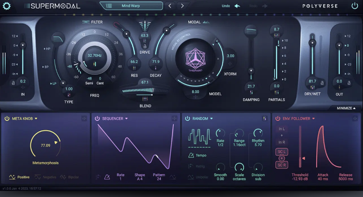Click the Random Unipolar option
The height and width of the screenshot is (197, 363).
tap(198, 177)
